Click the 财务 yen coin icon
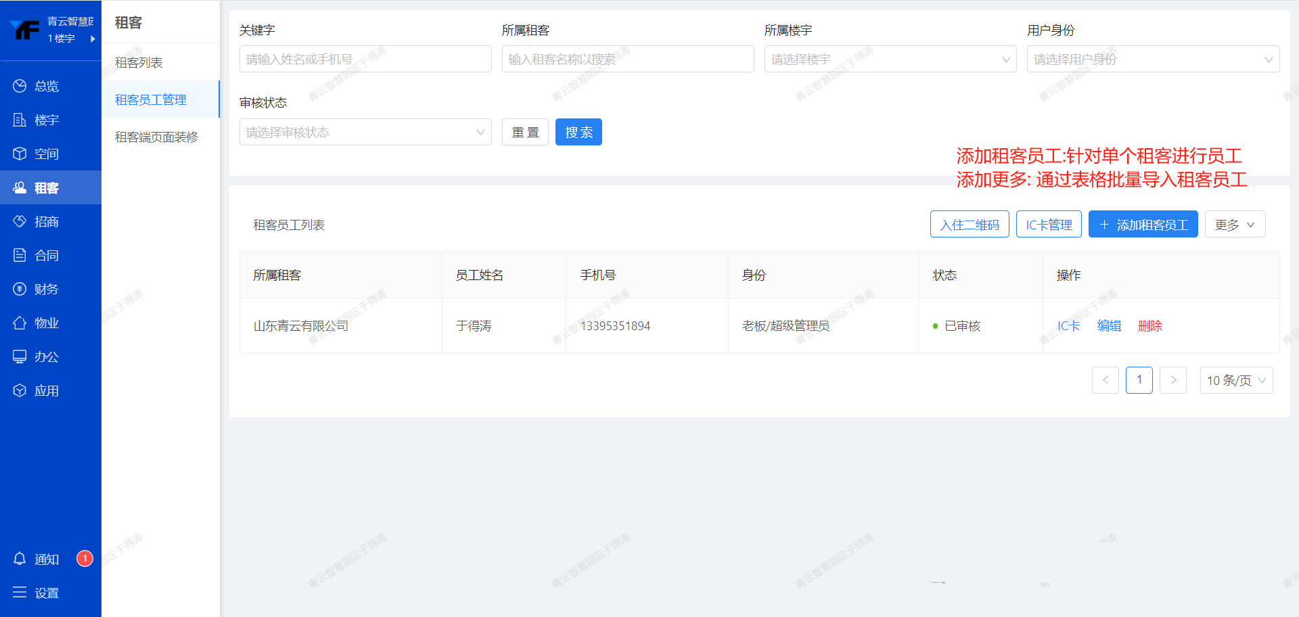The height and width of the screenshot is (617, 1299). click(20, 289)
